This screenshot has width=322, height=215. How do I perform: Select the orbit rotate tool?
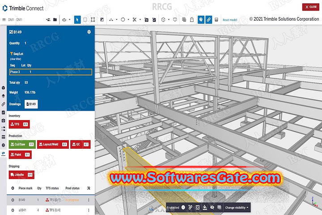click(x=64, y=20)
